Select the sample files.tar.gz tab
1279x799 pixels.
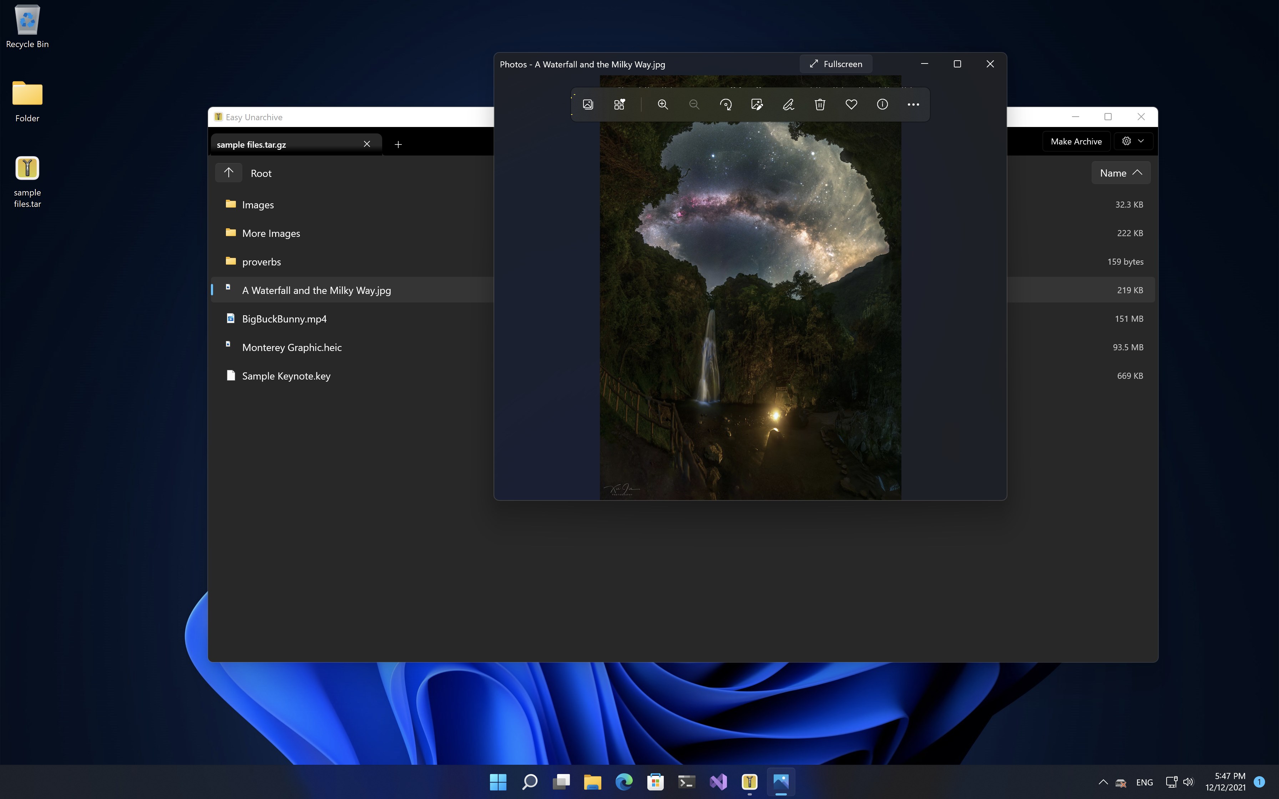285,144
